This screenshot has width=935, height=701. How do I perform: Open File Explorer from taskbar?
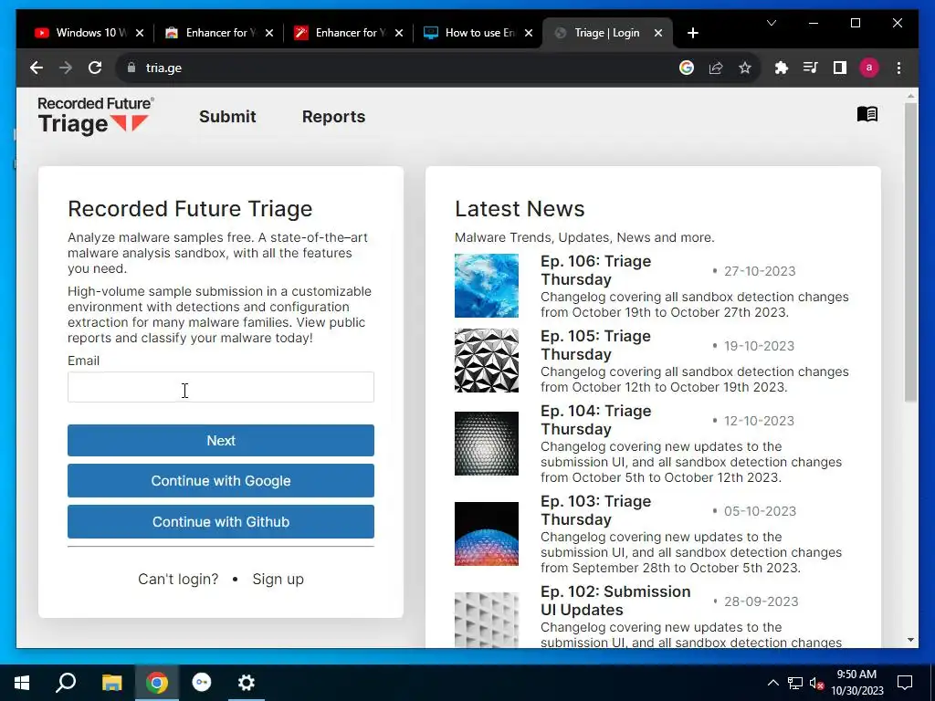111,683
